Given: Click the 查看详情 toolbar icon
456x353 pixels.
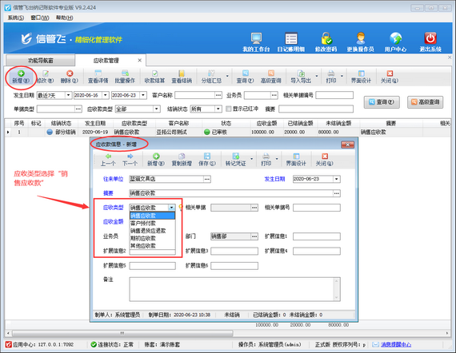Looking at the screenshot, I should [x=98, y=77].
